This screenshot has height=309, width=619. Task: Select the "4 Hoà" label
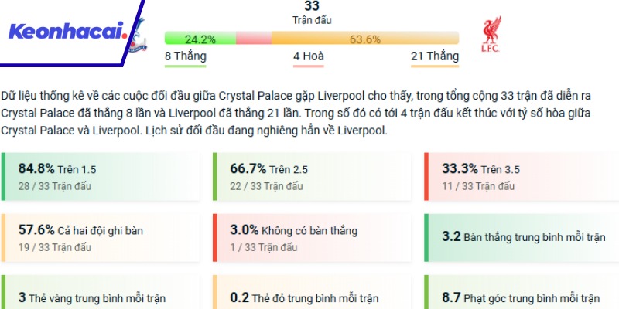307,56
